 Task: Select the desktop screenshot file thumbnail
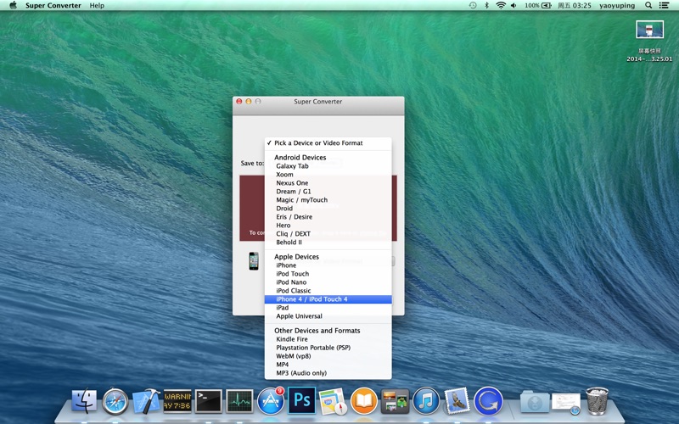point(649,31)
